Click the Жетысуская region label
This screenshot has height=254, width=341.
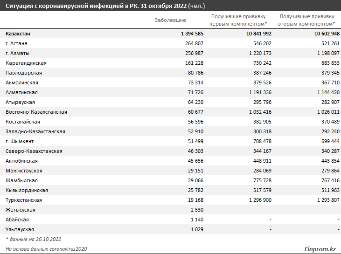pos(21,210)
